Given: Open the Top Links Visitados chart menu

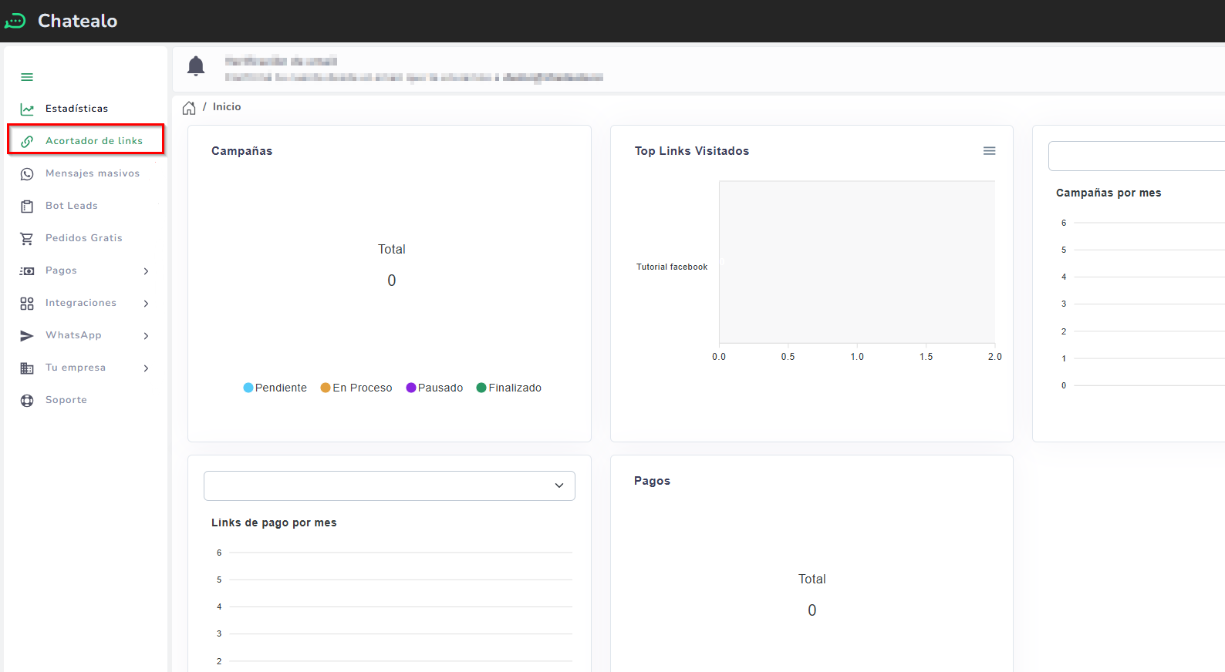Looking at the screenshot, I should click(x=989, y=151).
